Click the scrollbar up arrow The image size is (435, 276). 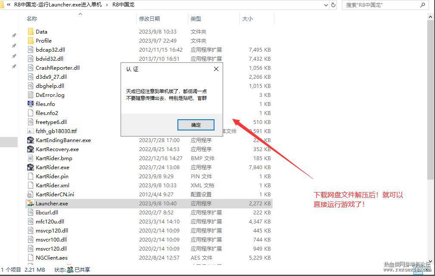click(x=430, y=17)
